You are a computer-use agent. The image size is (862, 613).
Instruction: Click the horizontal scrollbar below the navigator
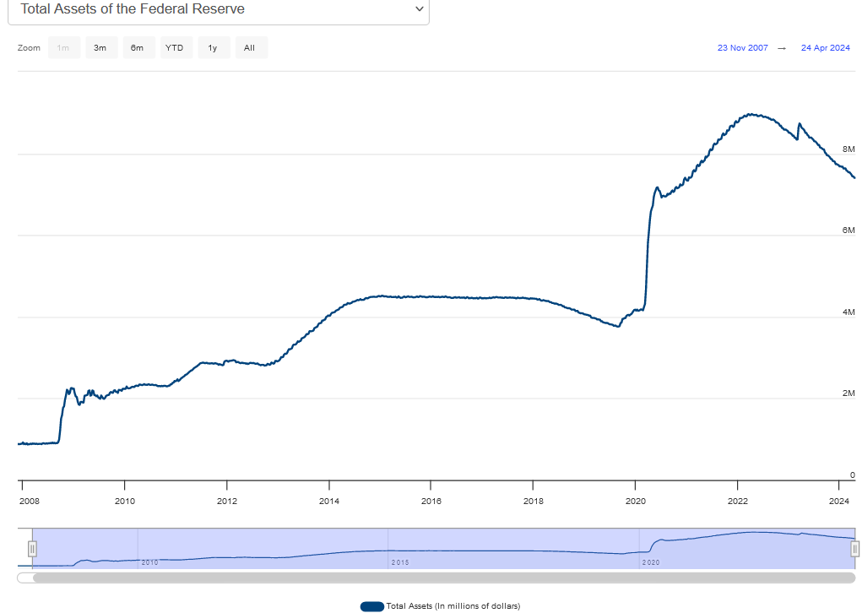coord(439,578)
